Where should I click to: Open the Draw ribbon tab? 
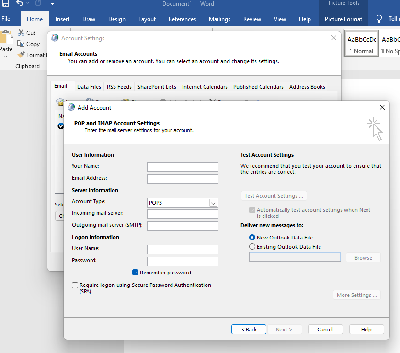click(x=89, y=19)
